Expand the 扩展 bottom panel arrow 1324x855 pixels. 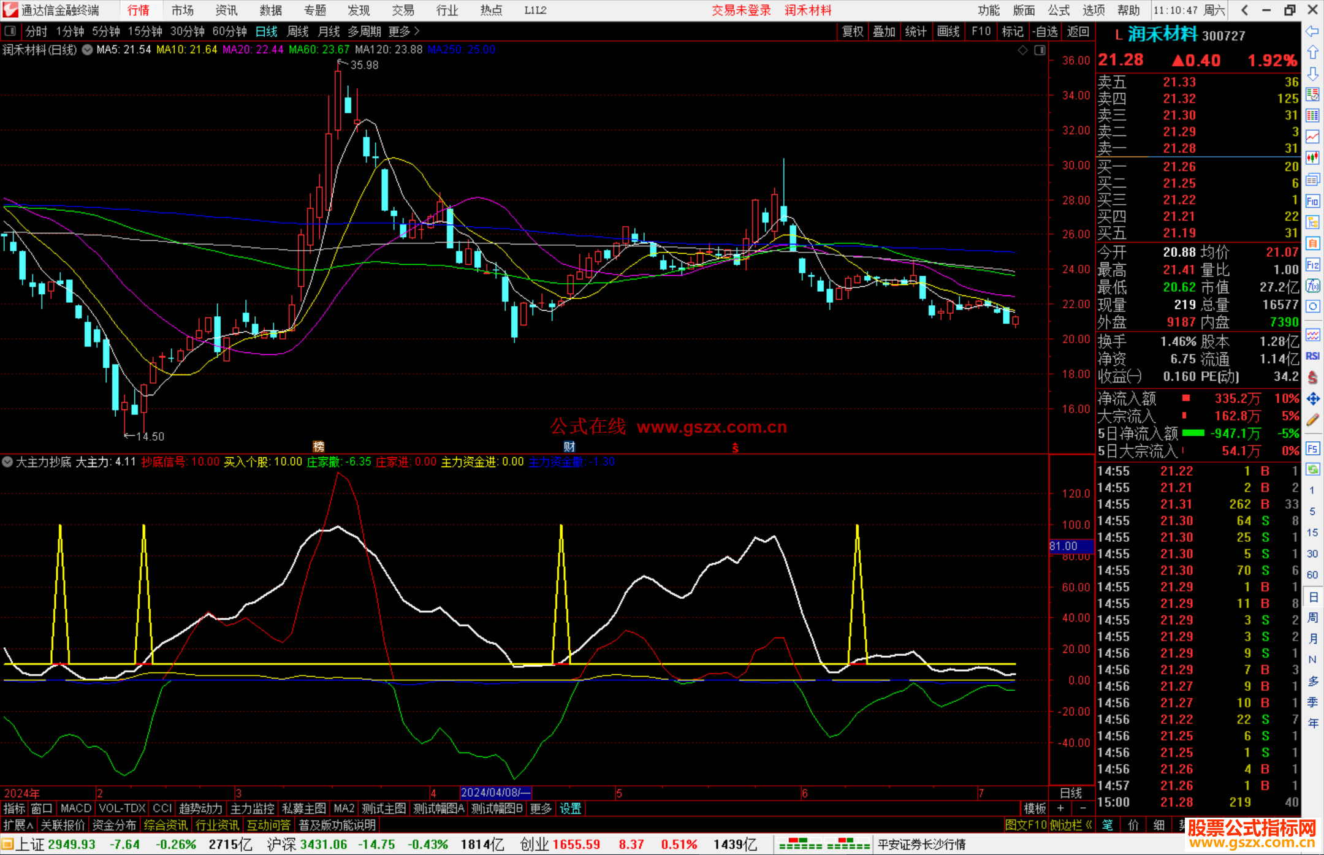click(18, 825)
